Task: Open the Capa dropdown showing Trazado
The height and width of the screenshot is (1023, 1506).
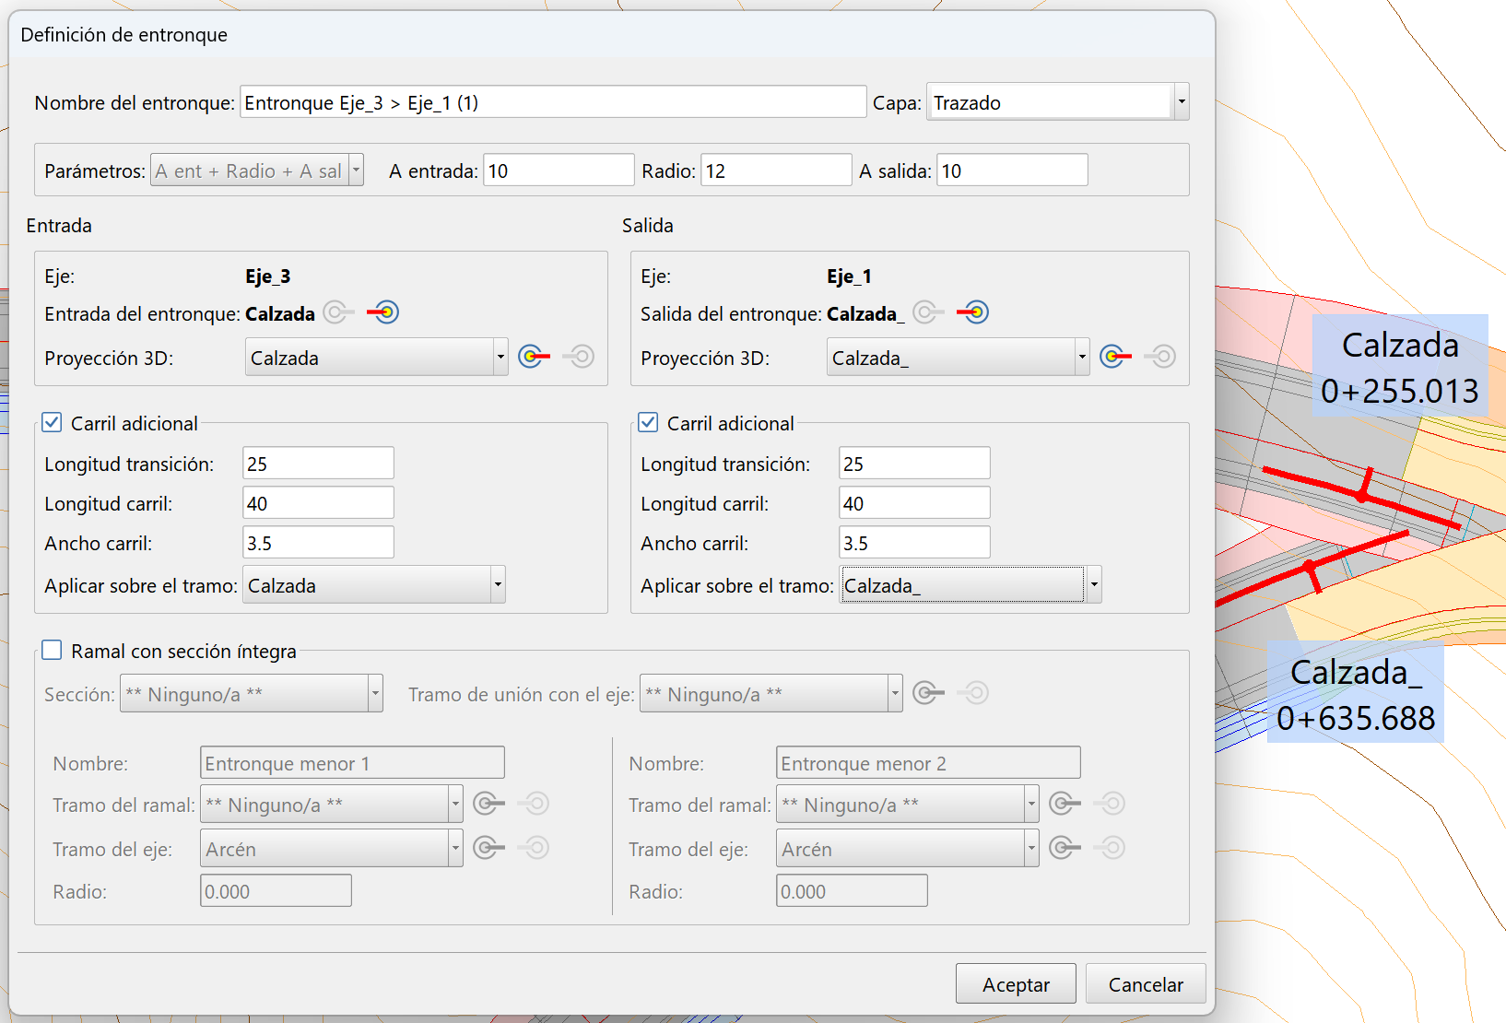Action: [1181, 102]
